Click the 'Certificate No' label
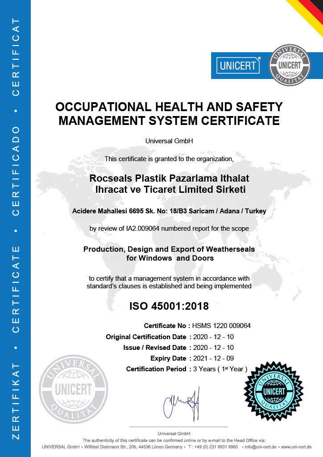The image size is (323, 457). [165, 326]
